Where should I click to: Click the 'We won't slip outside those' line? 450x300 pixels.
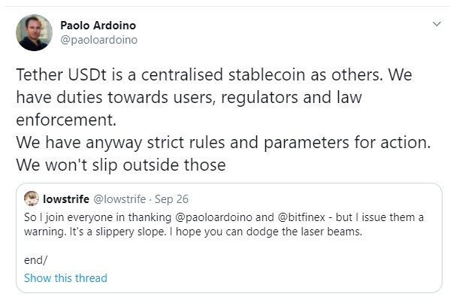(121, 165)
